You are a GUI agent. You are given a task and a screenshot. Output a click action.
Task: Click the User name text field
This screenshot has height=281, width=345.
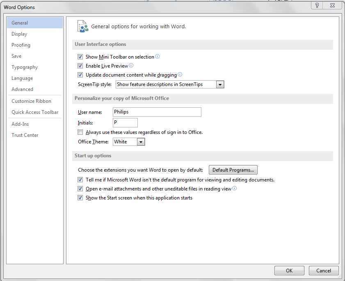click(x=157, y=112)
